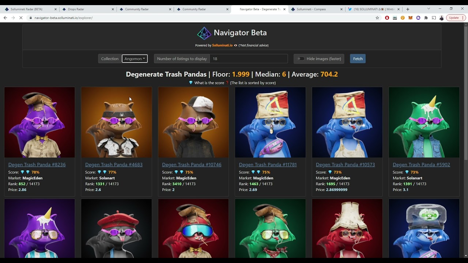Open Degen Trash Panda #10746 link
This screenshot has width=468, height=263.
pyautogui.click(x=192, y=165)
